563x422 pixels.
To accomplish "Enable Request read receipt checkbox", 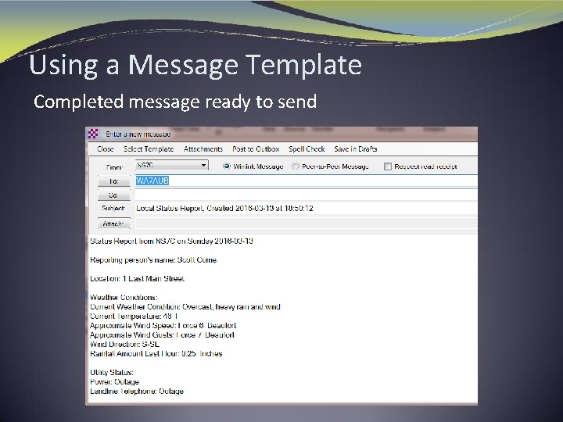I will [x=388, y=166].
